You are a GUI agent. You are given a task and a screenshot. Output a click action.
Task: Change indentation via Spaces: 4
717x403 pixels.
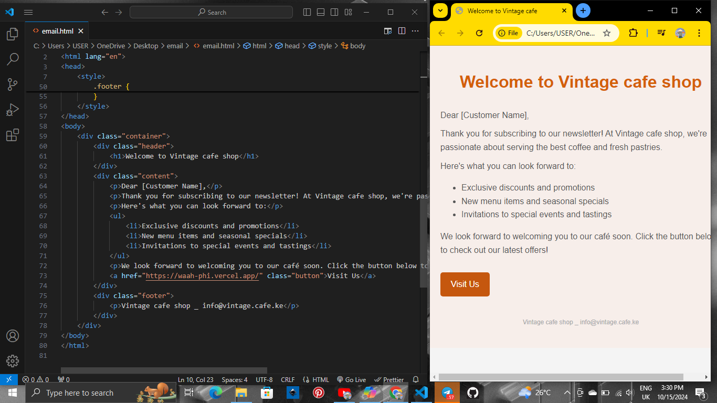[235, 379]
